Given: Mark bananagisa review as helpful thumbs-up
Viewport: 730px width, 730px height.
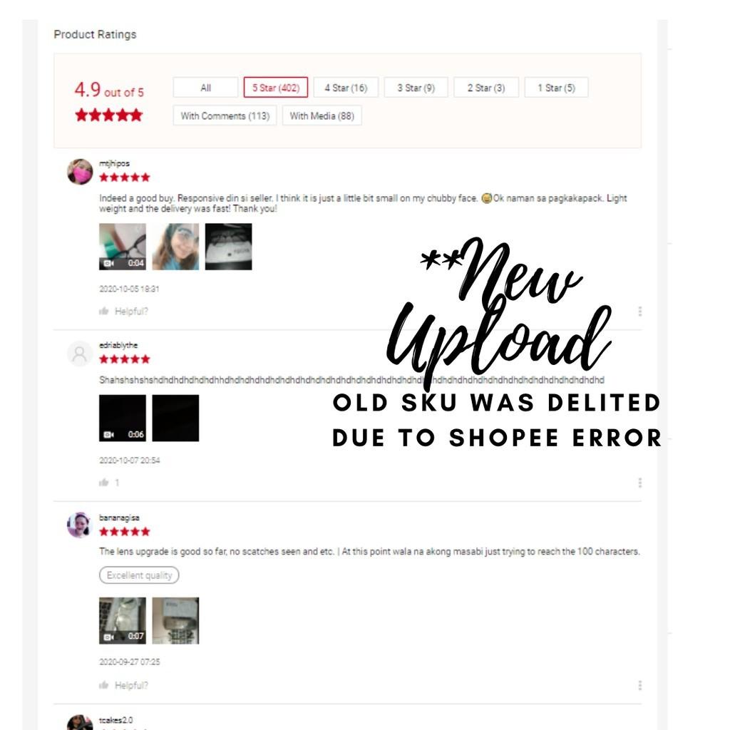Looking at the screenshot, I should coord(104,685).
